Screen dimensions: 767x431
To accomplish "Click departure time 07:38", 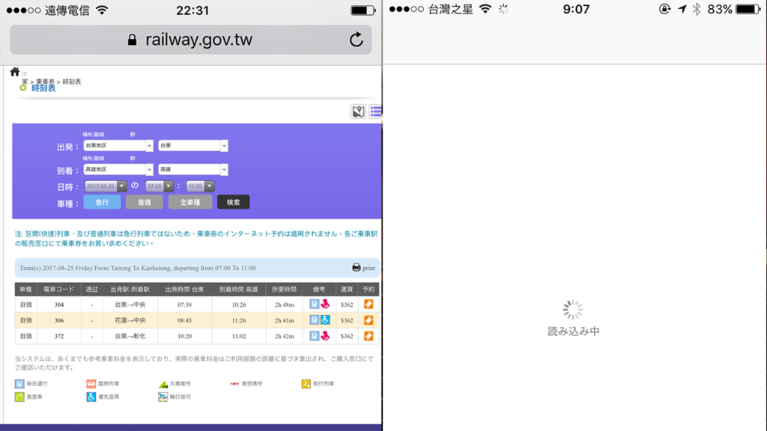I will [184, 305].
